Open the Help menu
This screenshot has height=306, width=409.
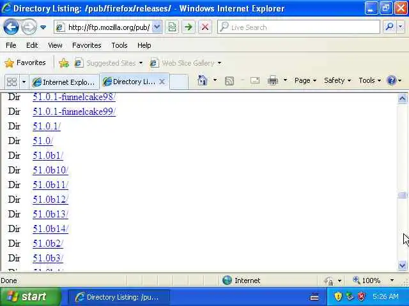coord(144,45)
